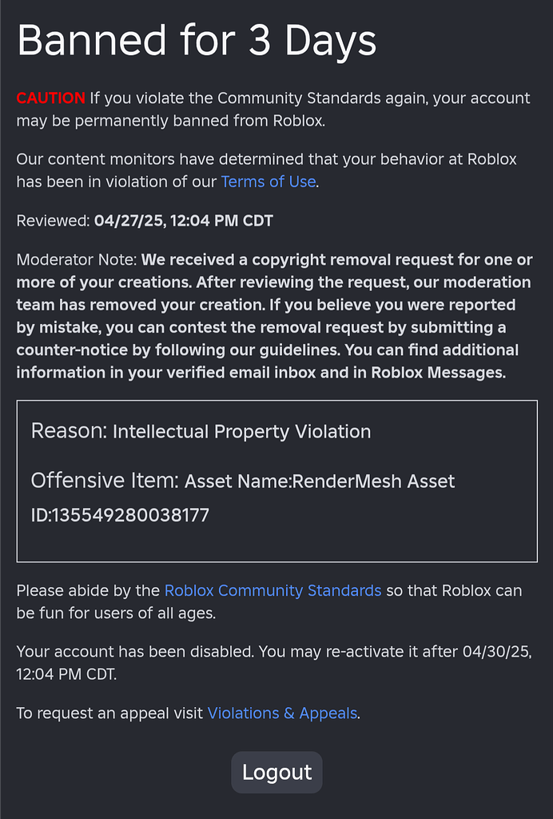553x819 pixels.
Task: Select the red CAUTION warning text
Action: (x=50, y=98)
